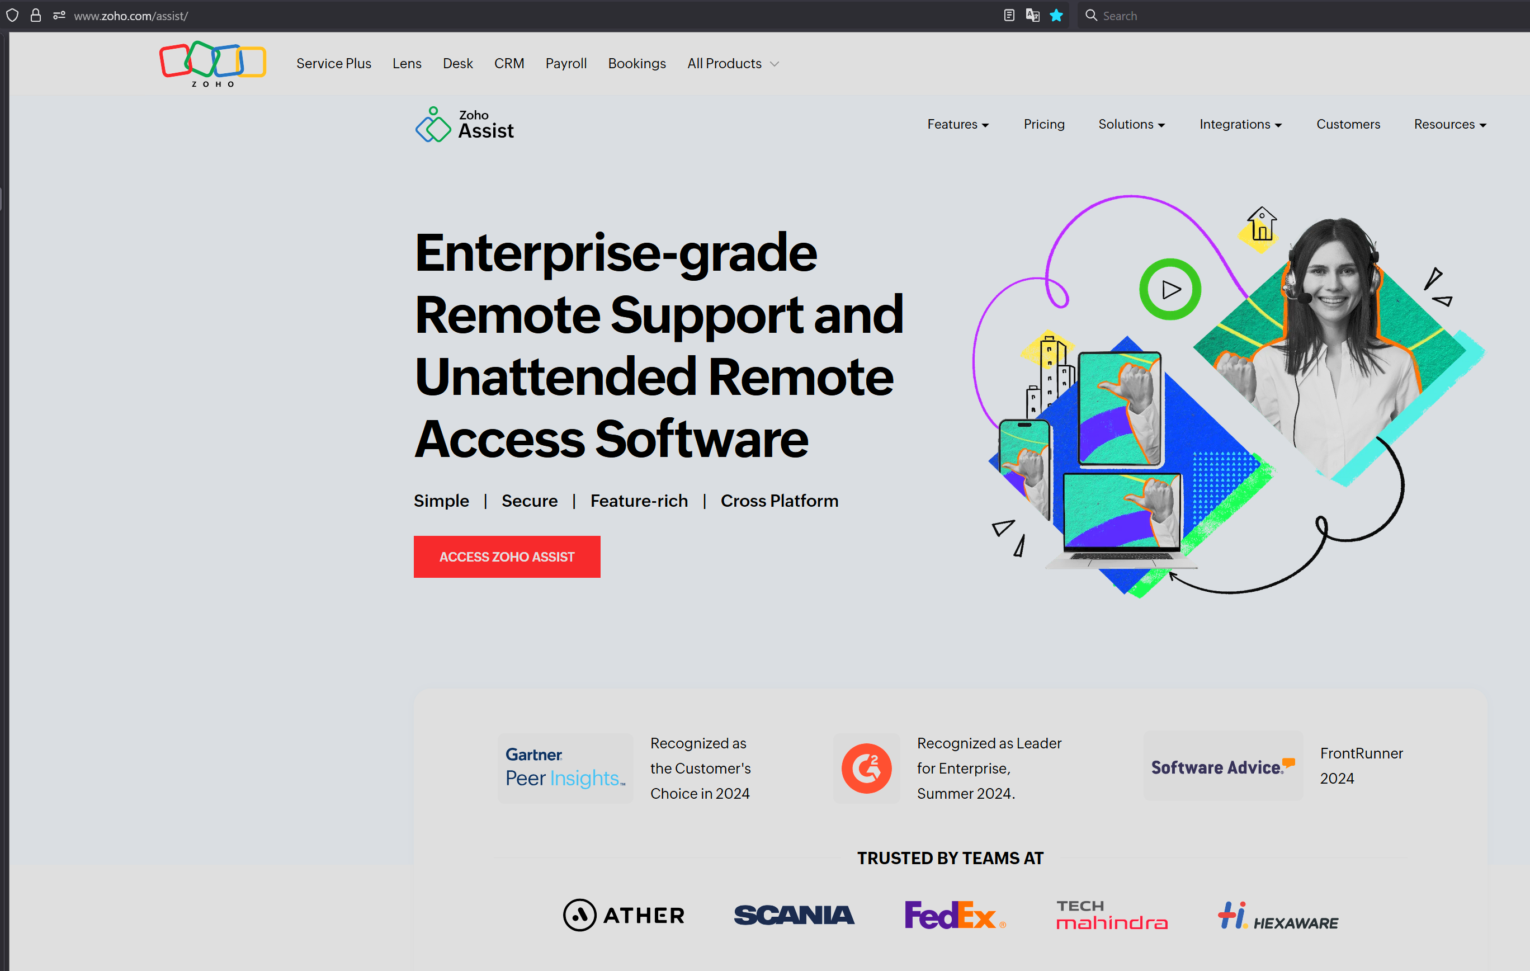Open the site permissions icon in the address bar

pos(59,15)
